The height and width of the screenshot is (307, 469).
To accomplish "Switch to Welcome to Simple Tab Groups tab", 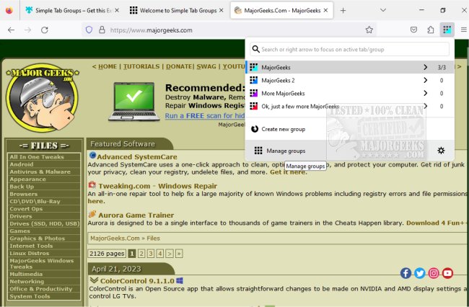I will click(x=177, y=11).
